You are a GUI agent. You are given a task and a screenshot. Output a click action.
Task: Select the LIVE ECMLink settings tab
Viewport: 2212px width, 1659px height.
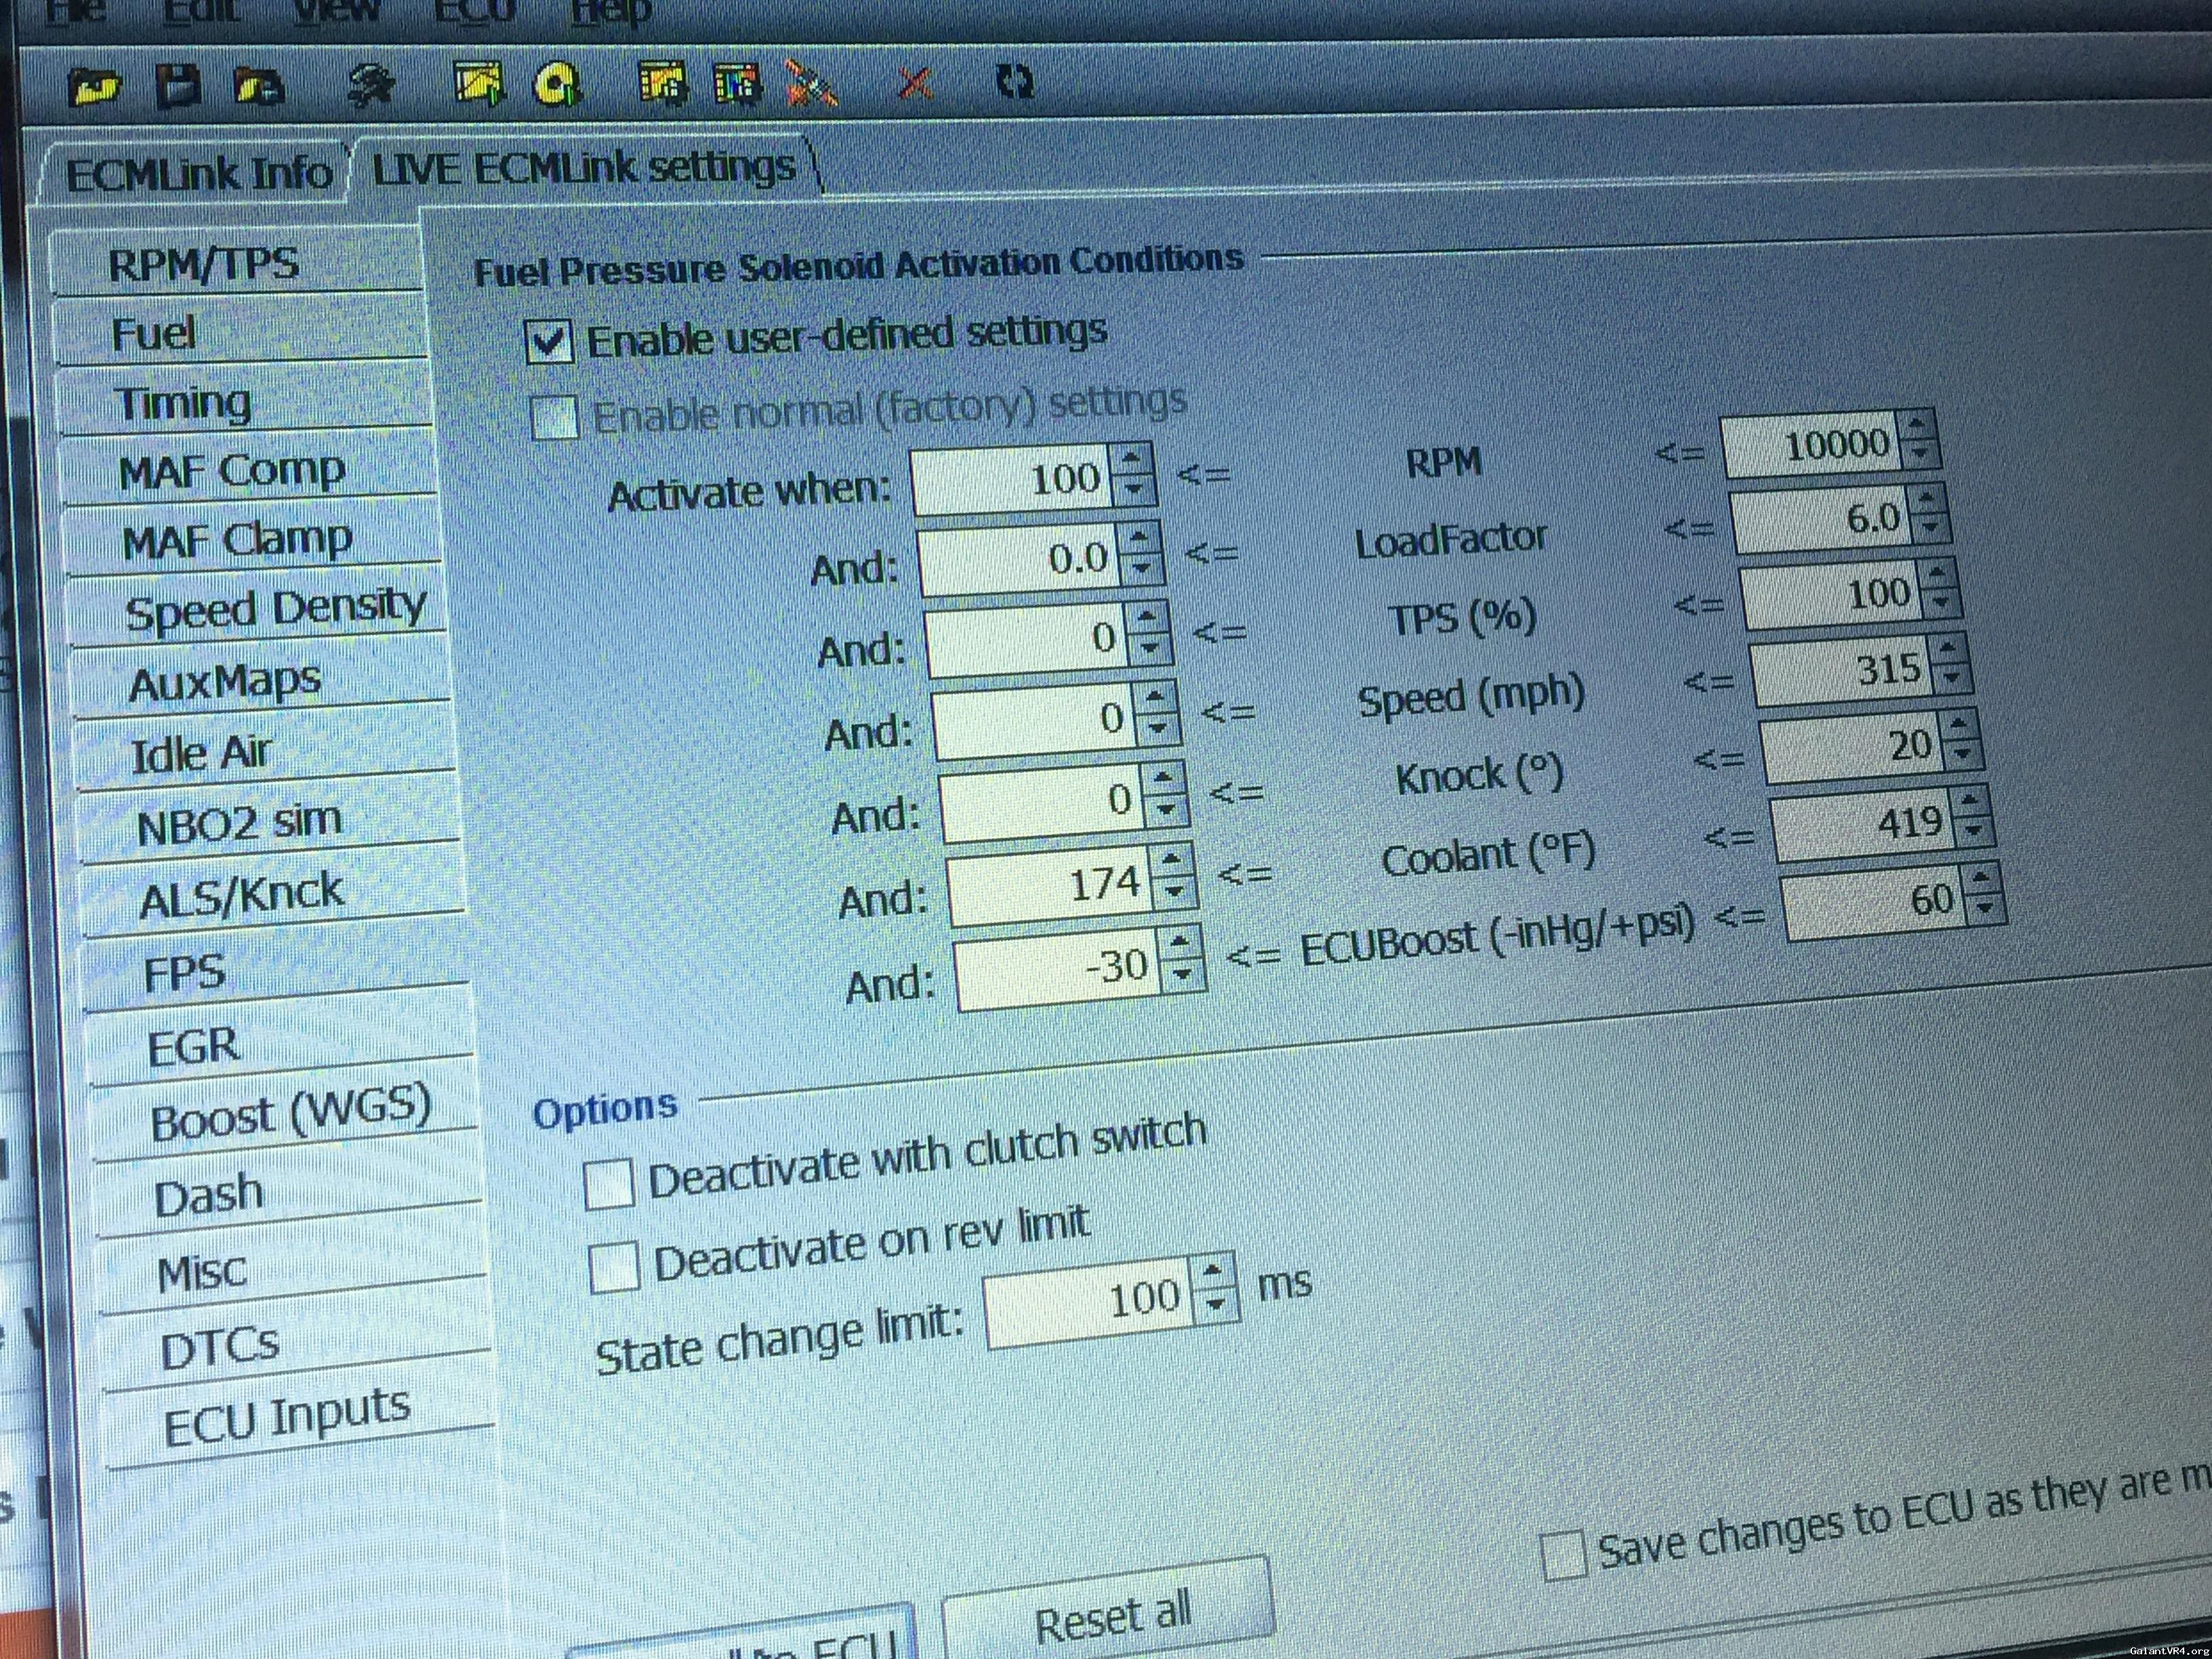585,167
